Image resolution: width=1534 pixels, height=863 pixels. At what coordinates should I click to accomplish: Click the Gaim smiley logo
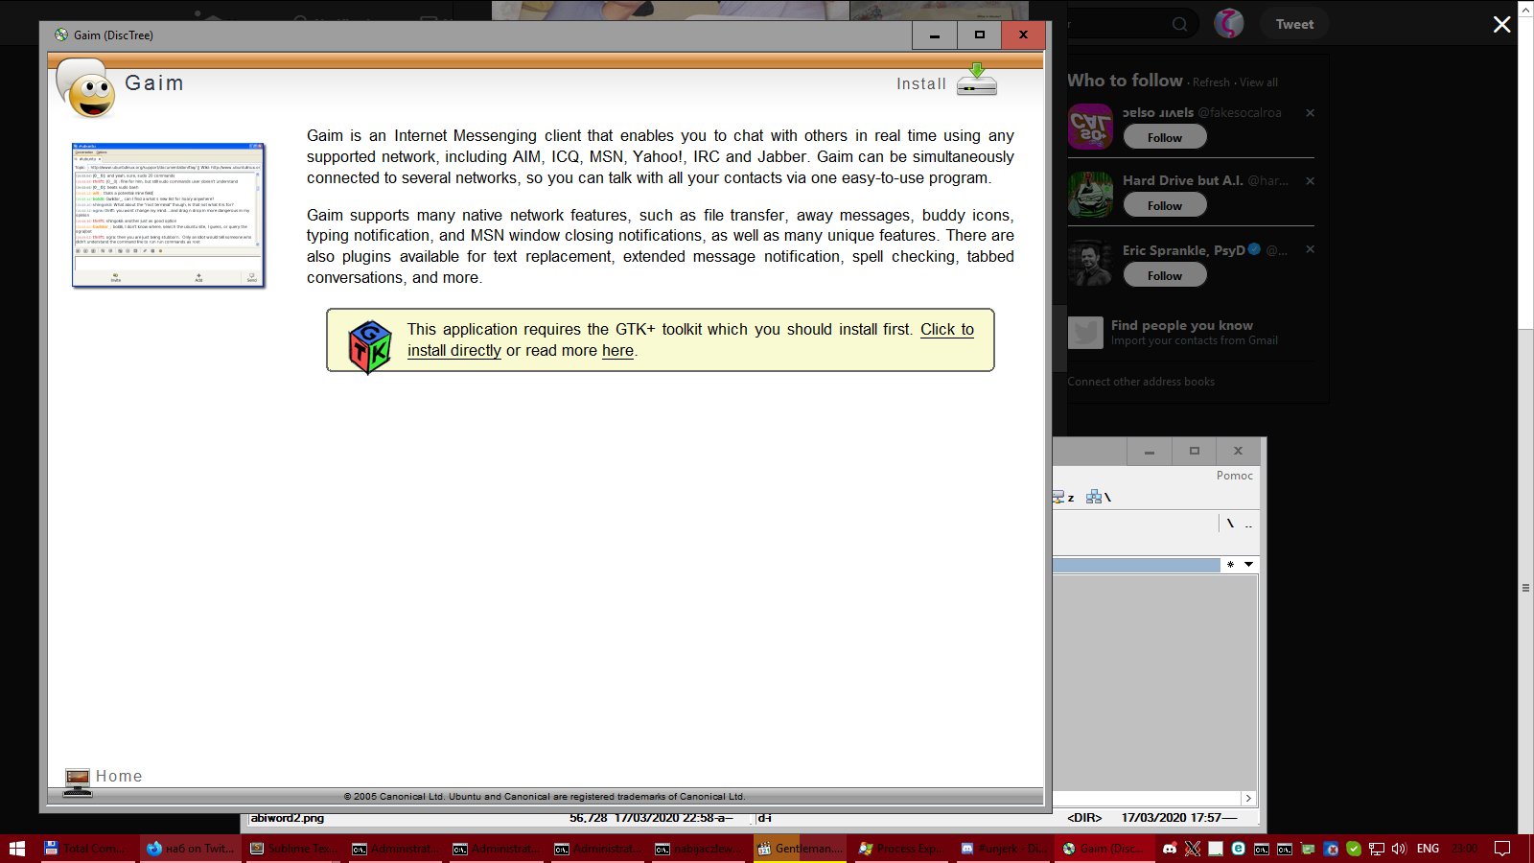pyautogui.click(x=87, y=88)
